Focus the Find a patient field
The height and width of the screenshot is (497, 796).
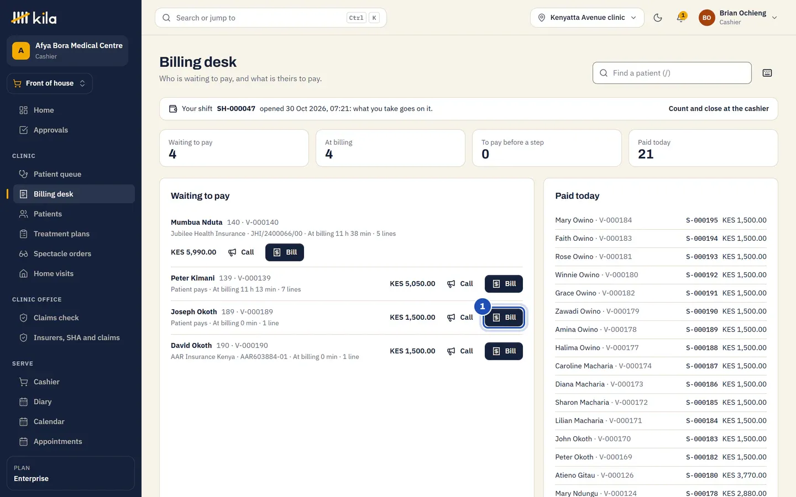(672, 73)
